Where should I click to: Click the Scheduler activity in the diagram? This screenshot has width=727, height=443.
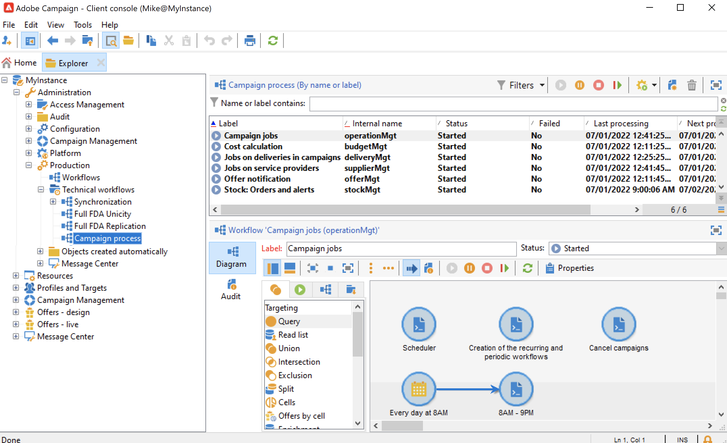pyautogui.click(x=419, y=324)
